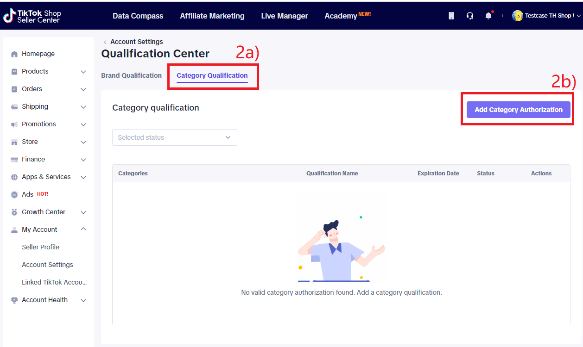
Task: Open Affiliate Marketing in the top navigation
Action: pos(212,16)
